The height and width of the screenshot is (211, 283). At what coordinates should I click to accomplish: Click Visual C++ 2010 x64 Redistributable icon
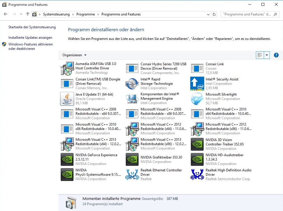pyautogui.click(x=197, y=114)
